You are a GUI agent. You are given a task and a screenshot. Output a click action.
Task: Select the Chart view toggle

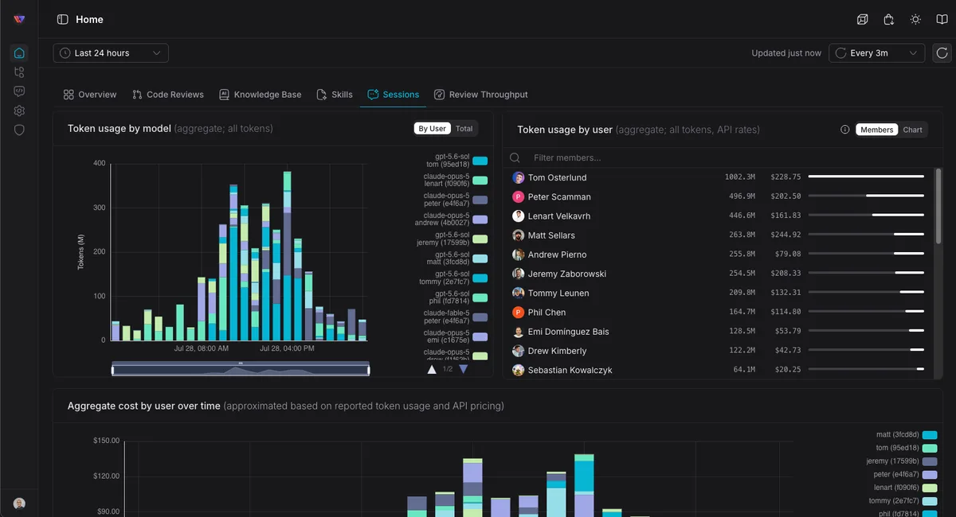(x=913, y=130)
